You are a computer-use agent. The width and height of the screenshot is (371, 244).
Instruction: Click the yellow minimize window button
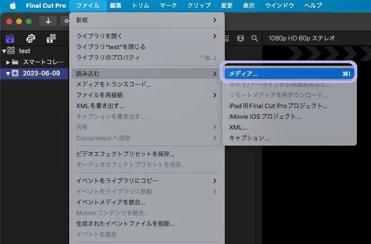coord(19,21)
